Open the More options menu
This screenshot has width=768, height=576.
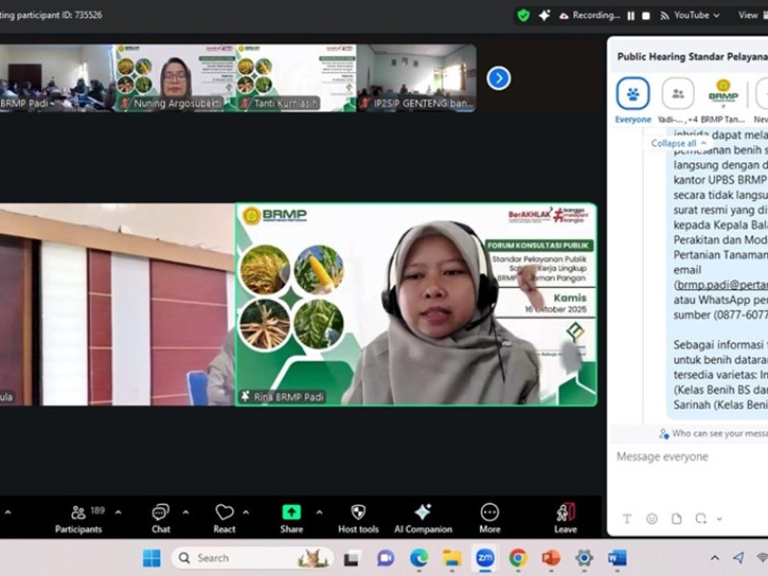tap(490, 514)
